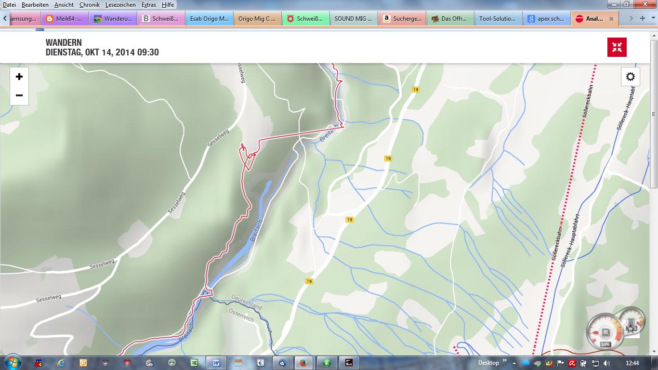Open the list-all-tabs dropdown
This screenshot has width=658, height=370.
tap(653, 18)
